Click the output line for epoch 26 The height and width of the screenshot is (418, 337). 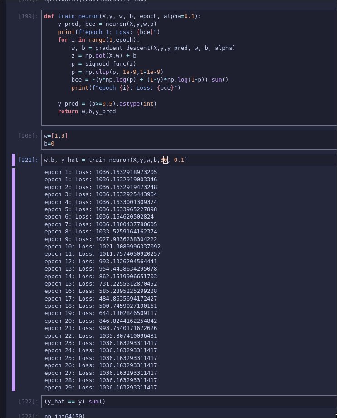(101, 365)
